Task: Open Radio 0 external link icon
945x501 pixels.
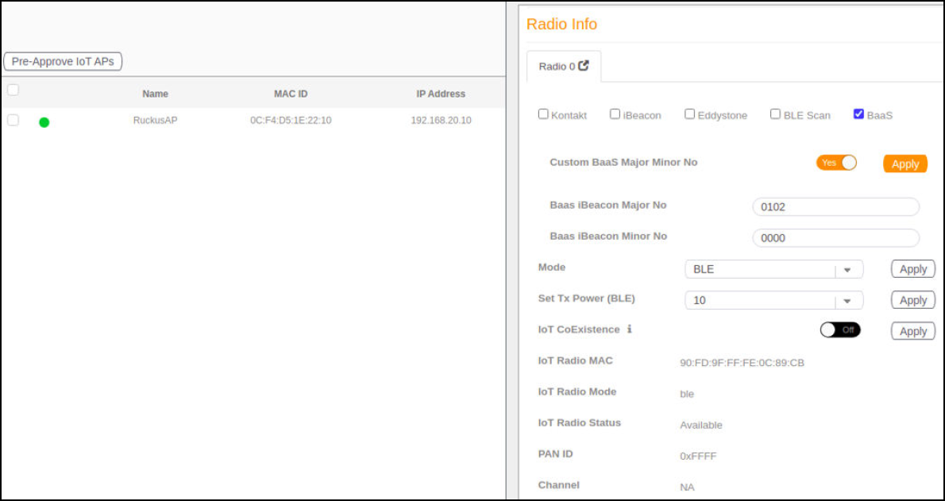Action: (x=583, y=67)
